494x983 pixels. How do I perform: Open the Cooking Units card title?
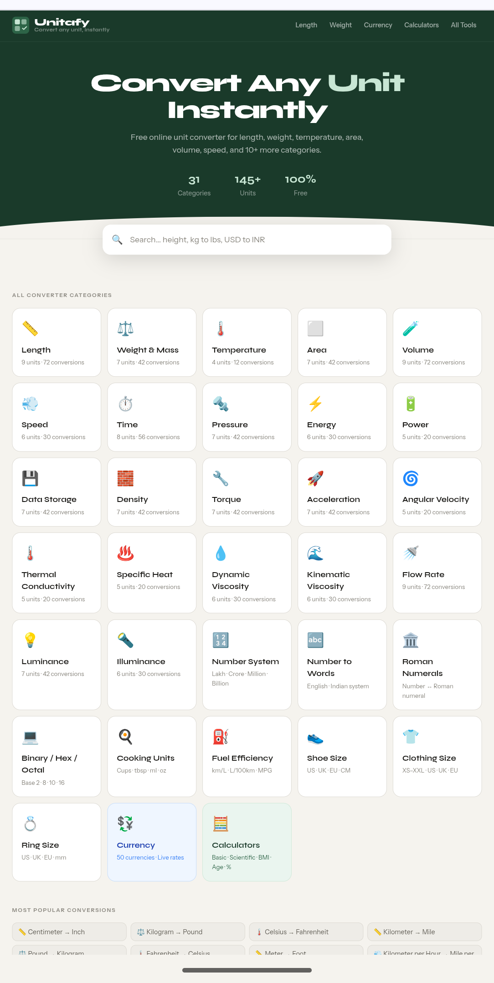[x=145, y=758]
